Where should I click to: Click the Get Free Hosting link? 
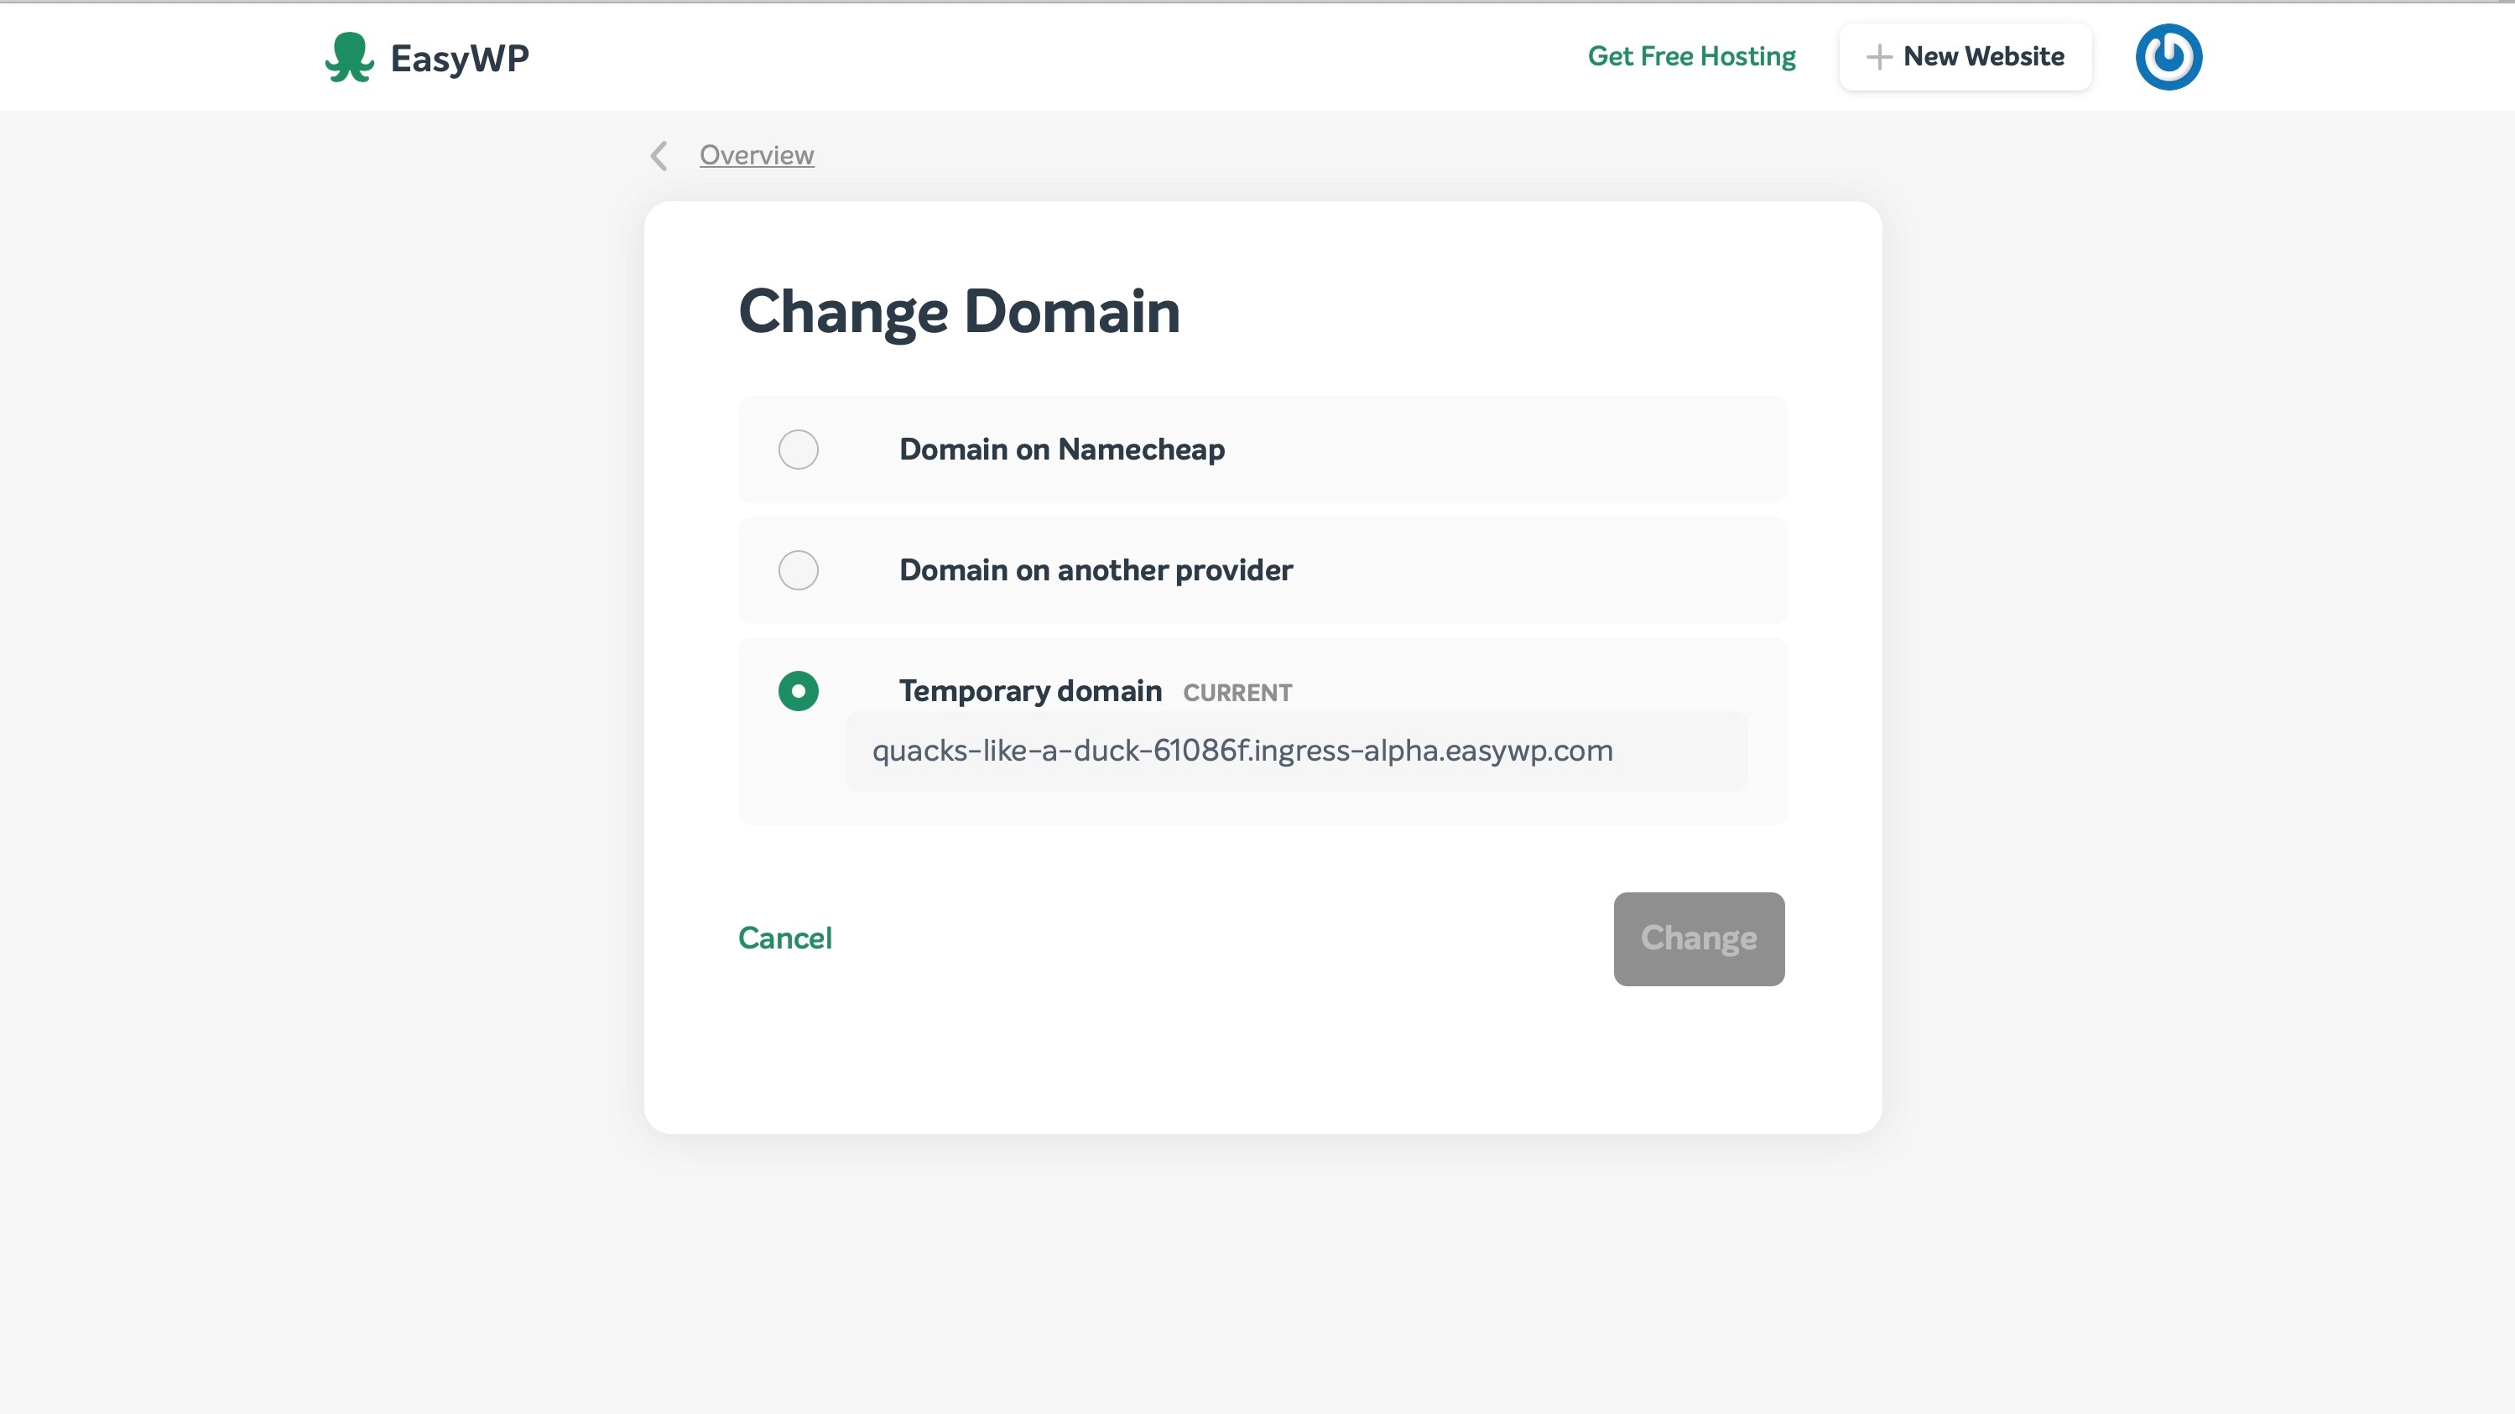[1691, 56]
